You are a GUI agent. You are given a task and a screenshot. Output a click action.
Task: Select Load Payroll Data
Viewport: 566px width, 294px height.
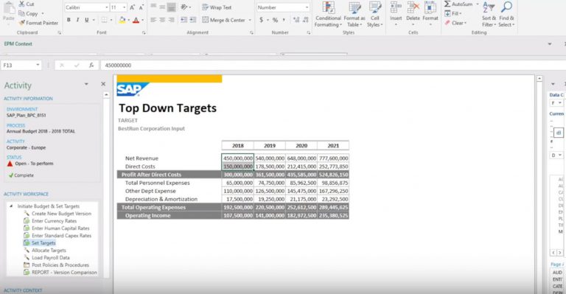(x=46, y=258)
